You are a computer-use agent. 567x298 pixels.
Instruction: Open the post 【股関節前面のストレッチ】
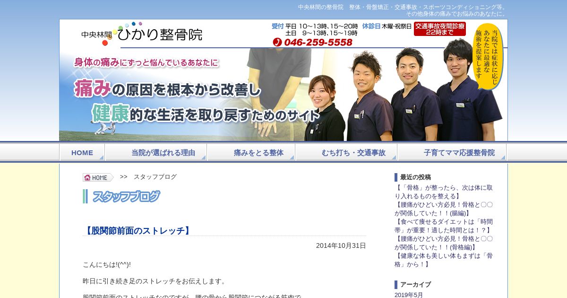[137, 231]
